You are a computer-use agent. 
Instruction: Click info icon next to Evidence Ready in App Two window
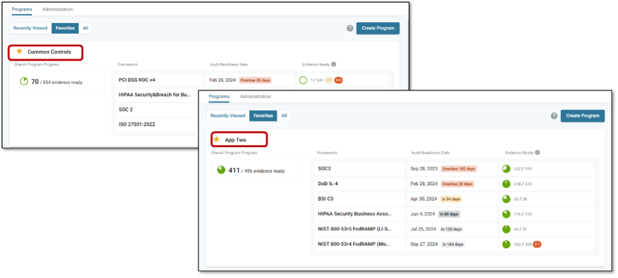pyautogui.click(x=538, y=153)
